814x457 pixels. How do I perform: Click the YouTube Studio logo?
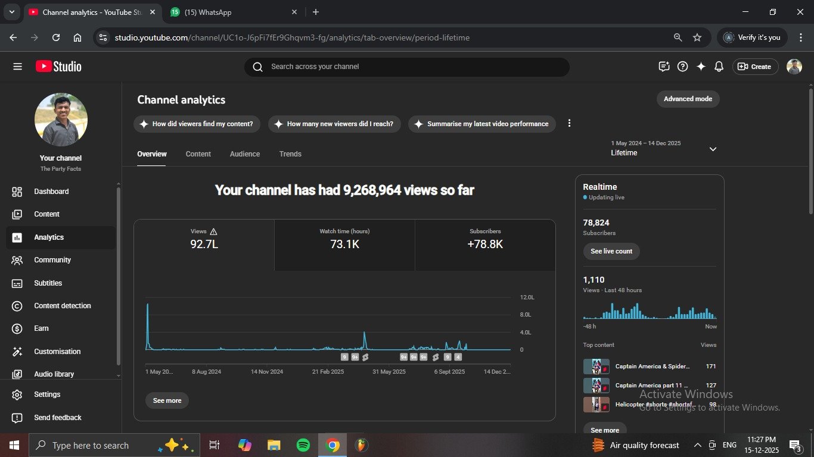tap(58, 67)
